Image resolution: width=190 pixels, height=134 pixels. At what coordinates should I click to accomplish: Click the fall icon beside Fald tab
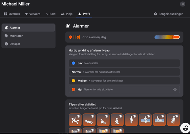point(47,14)
